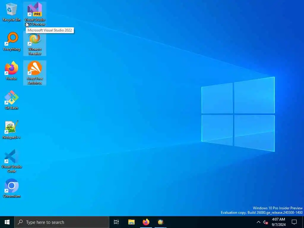Open Task View from the taskbar
The height and width of the screenshot is (228, 304).
click(x=116, y=222)
